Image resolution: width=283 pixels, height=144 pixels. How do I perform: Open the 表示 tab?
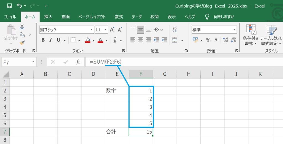tap(171, 17)
